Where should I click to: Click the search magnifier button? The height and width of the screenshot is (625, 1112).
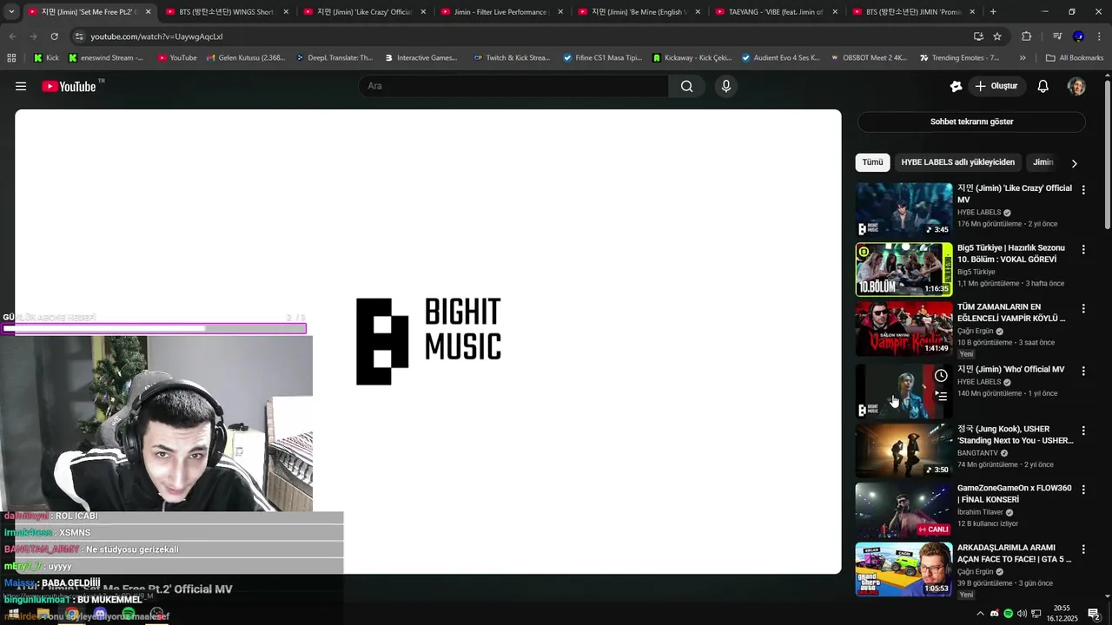(686, 86)
